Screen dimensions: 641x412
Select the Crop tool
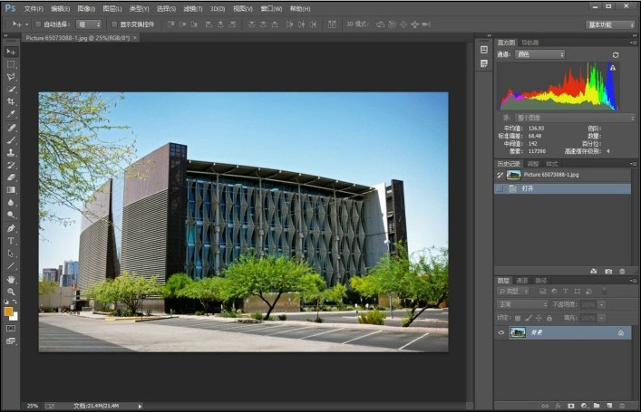pos(11,101)
